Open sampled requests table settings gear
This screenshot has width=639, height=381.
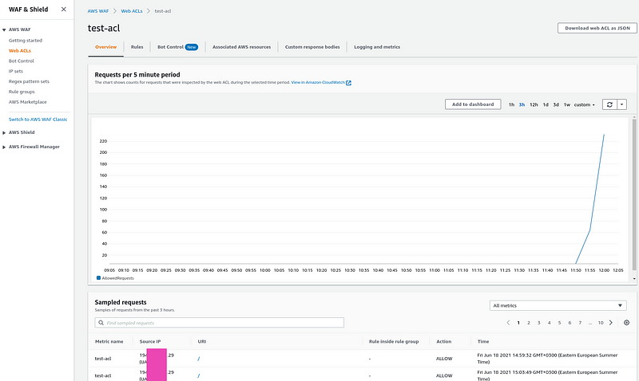[x=626, y=323]
